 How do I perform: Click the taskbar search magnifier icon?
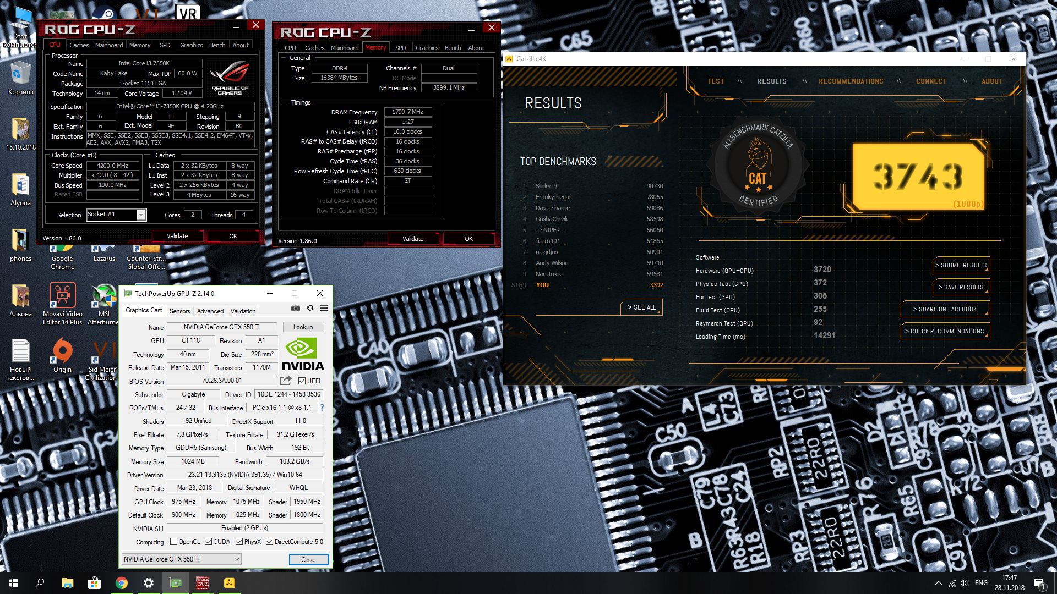(x=40, y=583)
